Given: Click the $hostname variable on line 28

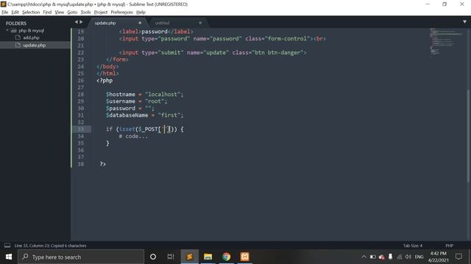Looking at the screenshot, I should [121, 95].
